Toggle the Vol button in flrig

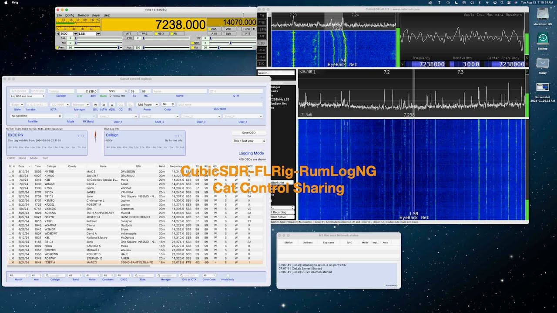(x=196, y=47)
